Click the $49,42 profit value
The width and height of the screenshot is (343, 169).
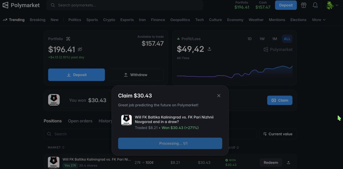(190, 49)
